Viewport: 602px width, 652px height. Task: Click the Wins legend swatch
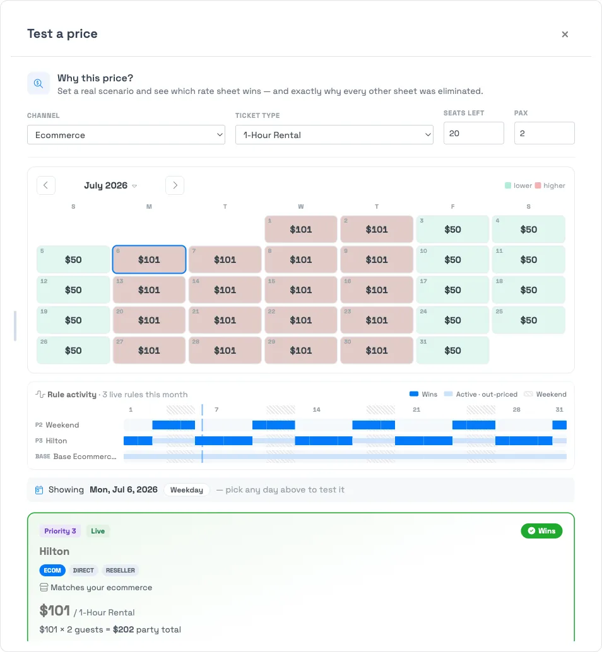(413, 393)
